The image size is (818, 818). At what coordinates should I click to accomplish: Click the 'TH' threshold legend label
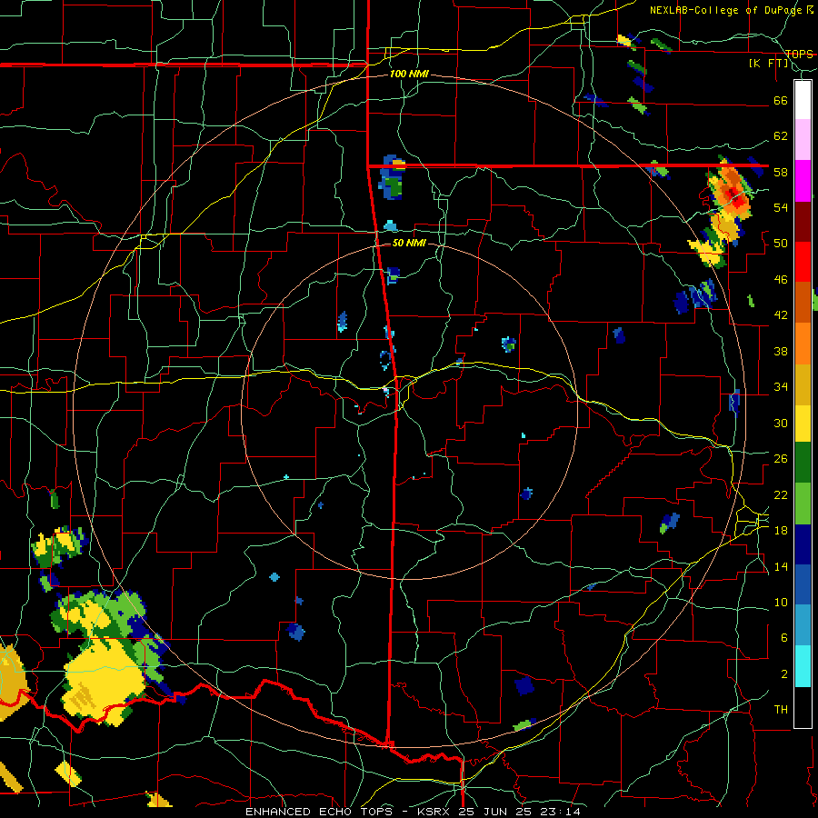781,710
